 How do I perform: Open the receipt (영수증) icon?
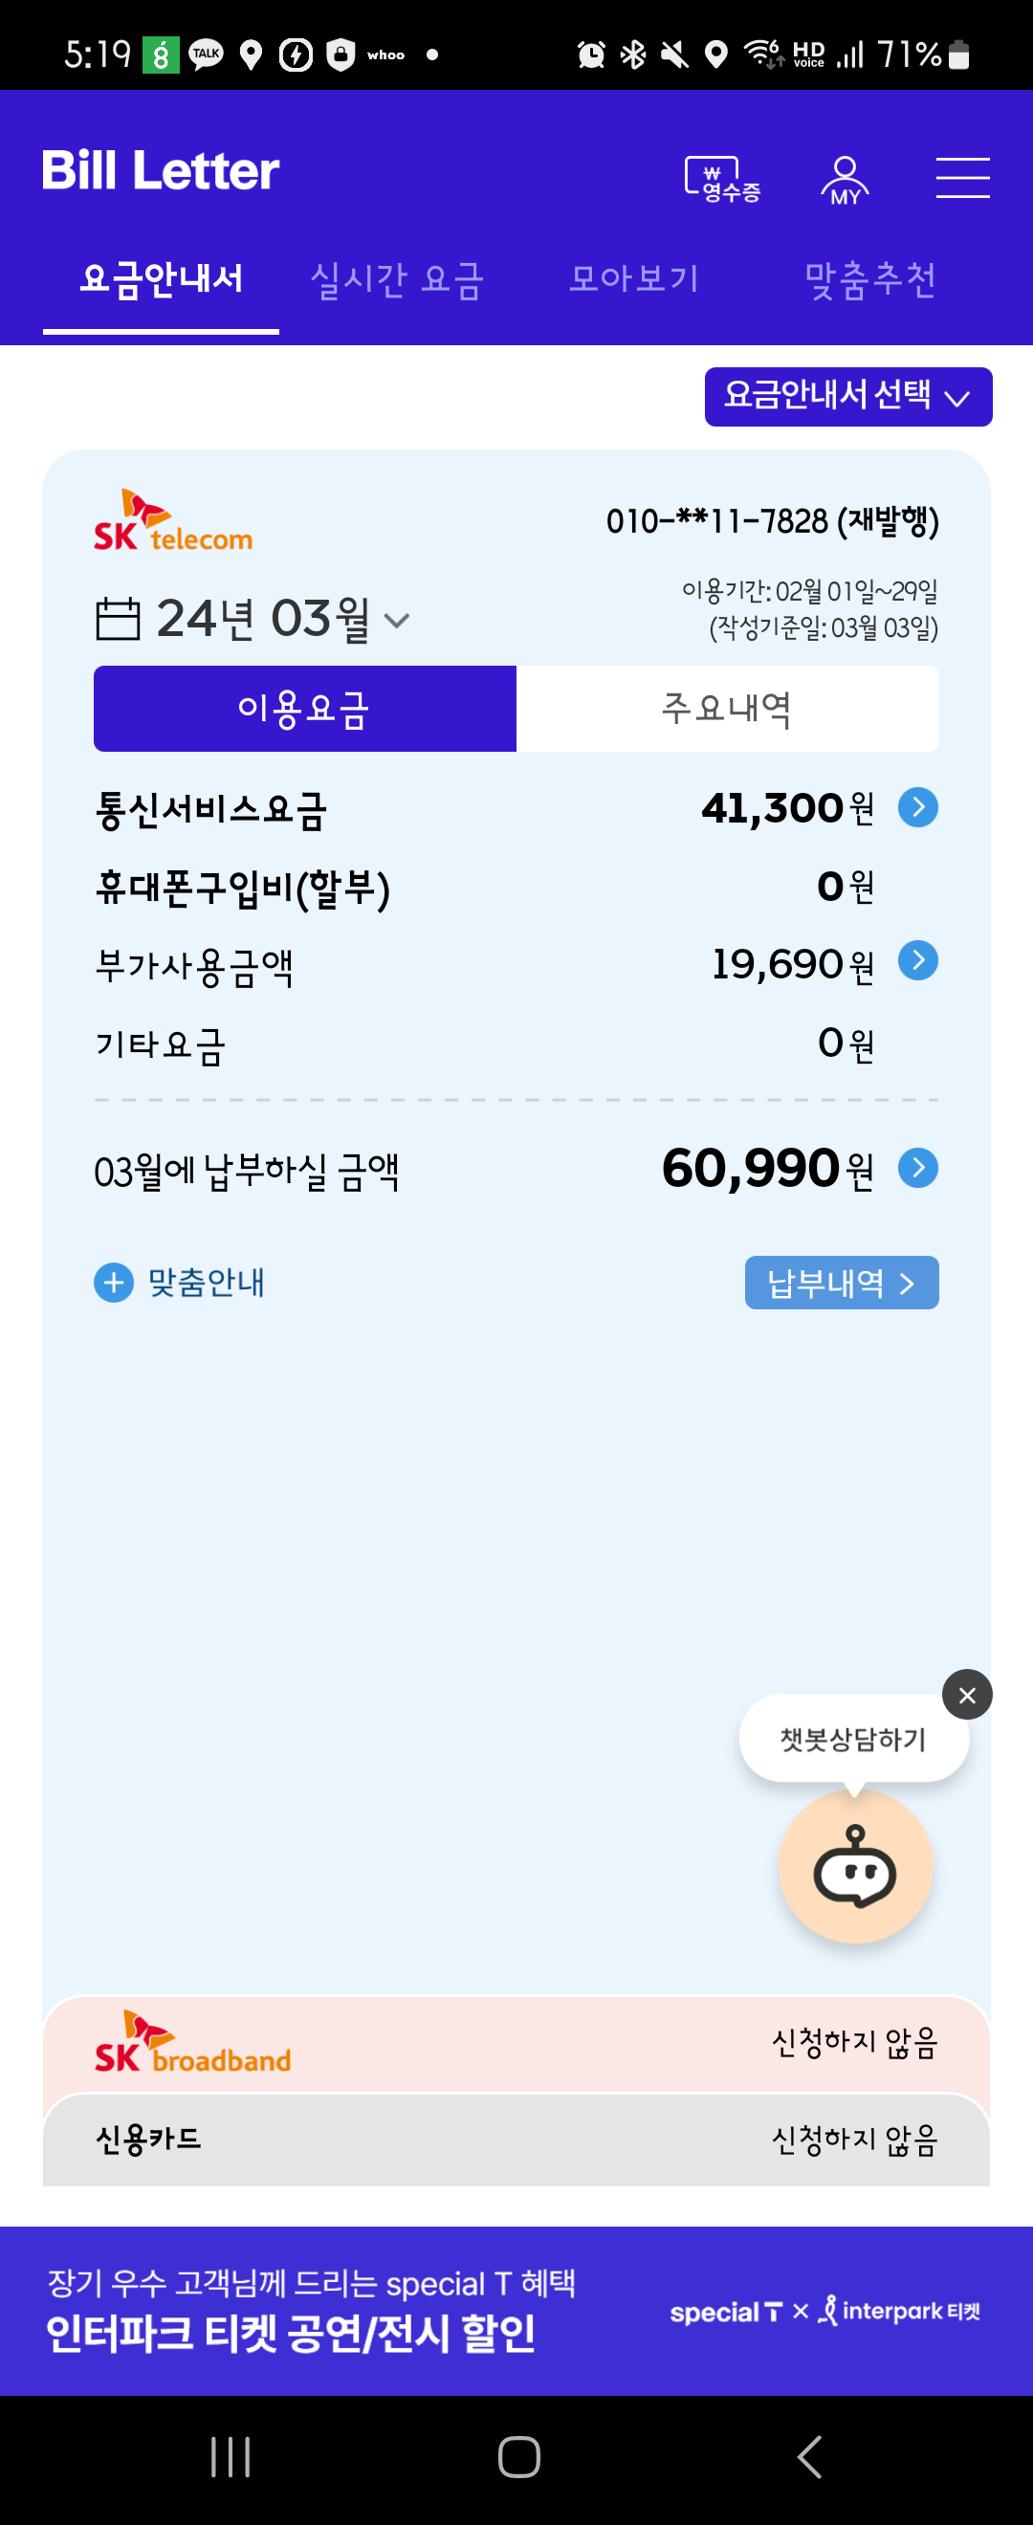tap(722, 180)
